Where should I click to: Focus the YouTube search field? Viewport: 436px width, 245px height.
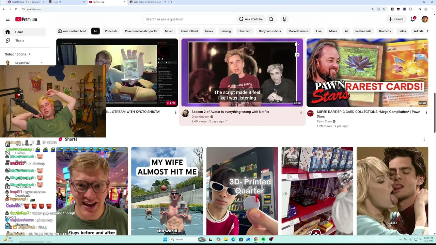click(x=189, y=19)
